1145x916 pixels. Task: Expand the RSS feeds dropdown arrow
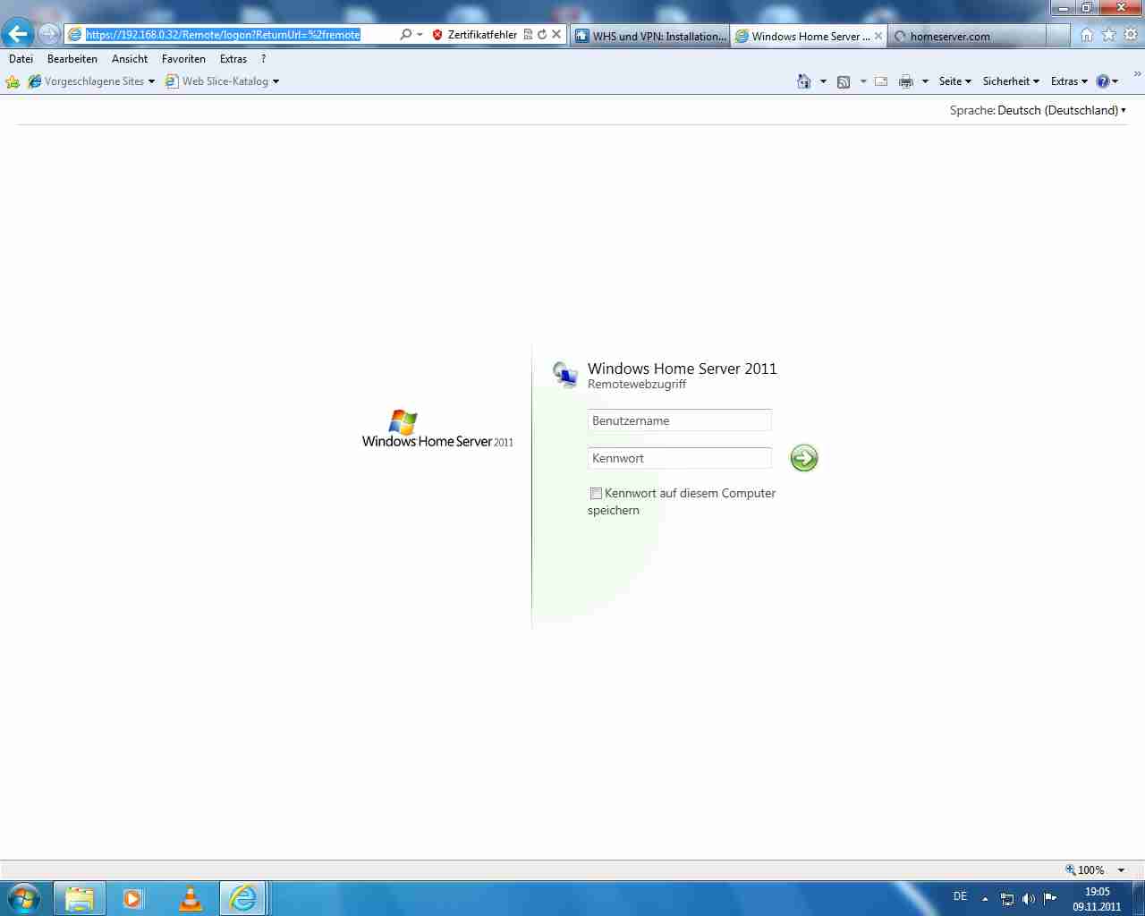click(x=863, y=81)
